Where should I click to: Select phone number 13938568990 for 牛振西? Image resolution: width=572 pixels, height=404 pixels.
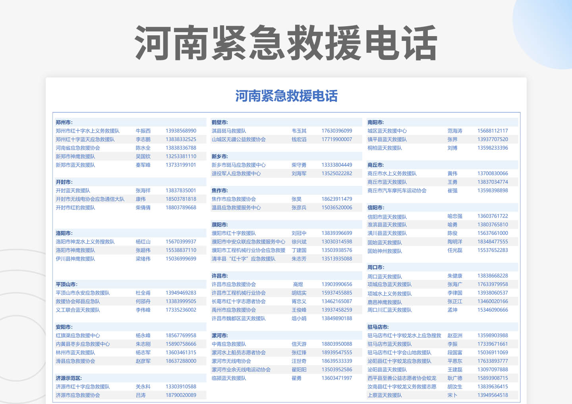tap(181, 131)
